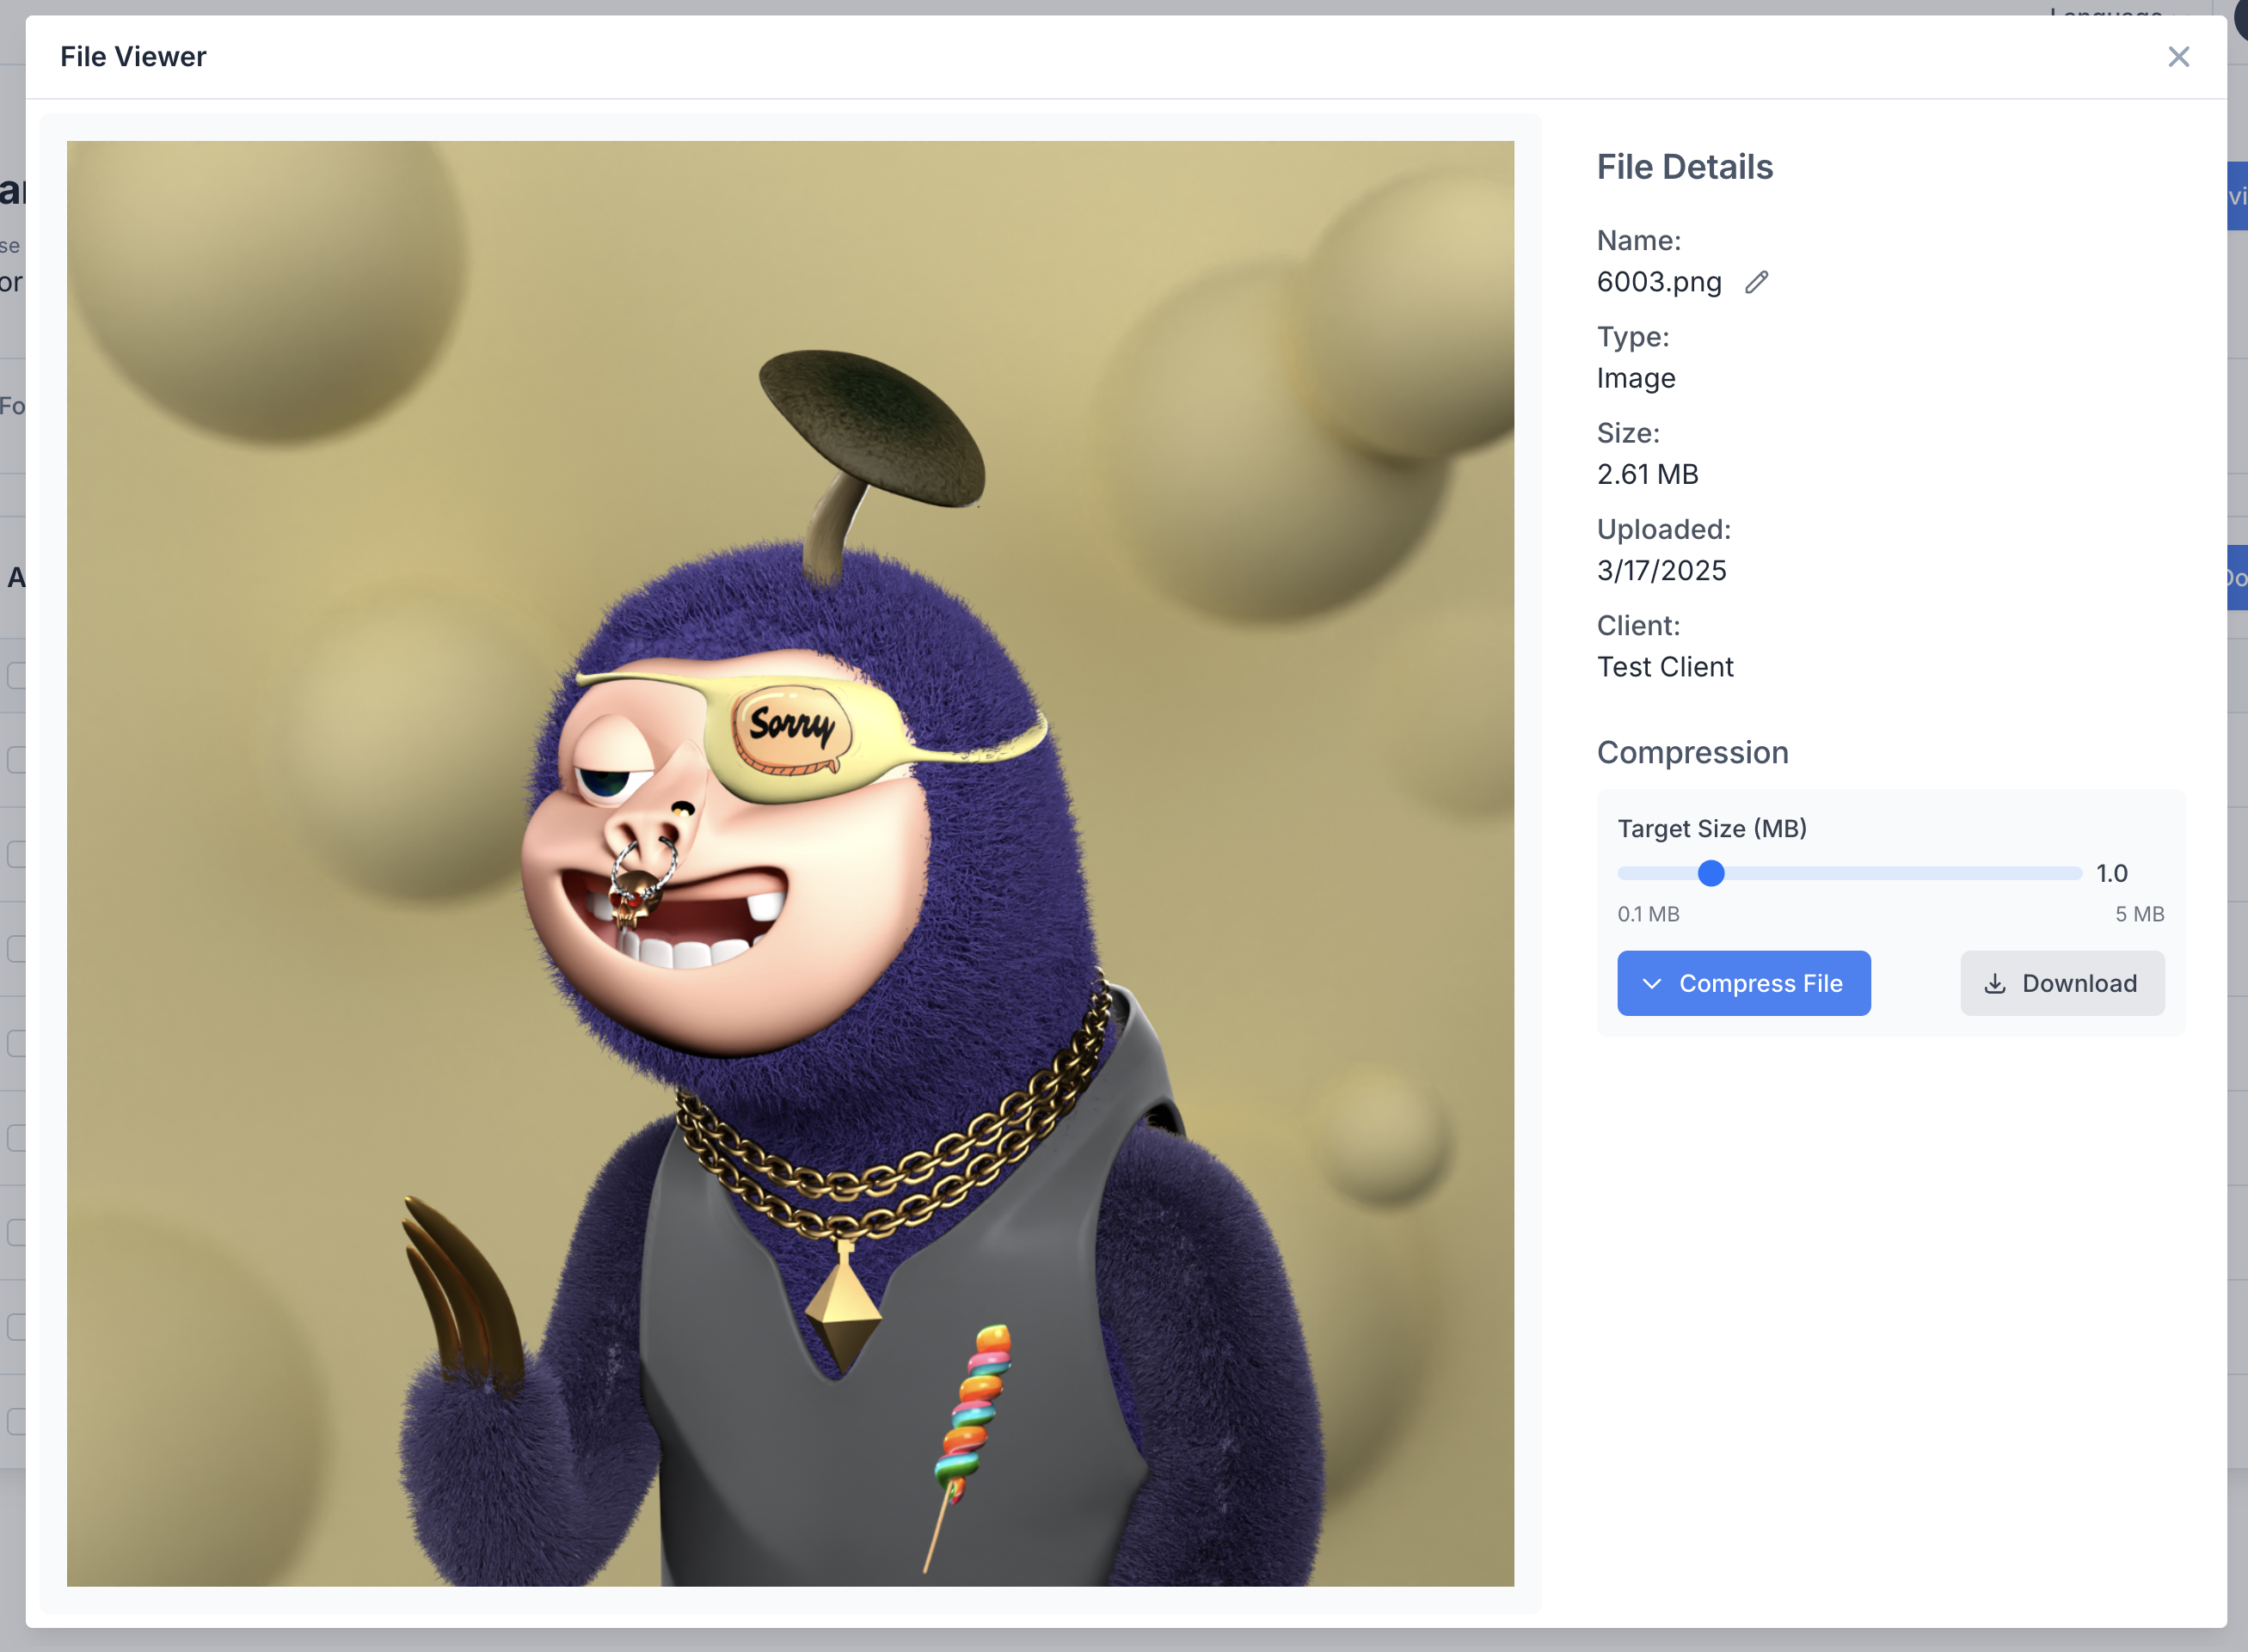2248x1652 pixels.
Task: Close the File Viewer dialog
Action: [x=2178, y=57]
